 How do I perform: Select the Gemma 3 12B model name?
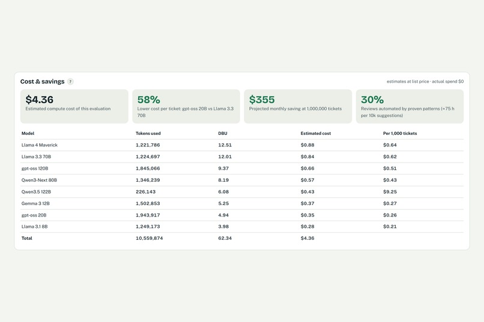point(35,203)
